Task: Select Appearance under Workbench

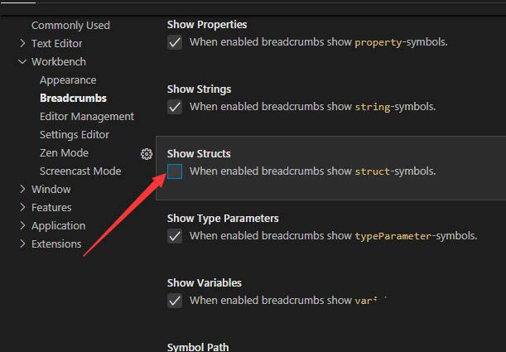Action: 68,80
